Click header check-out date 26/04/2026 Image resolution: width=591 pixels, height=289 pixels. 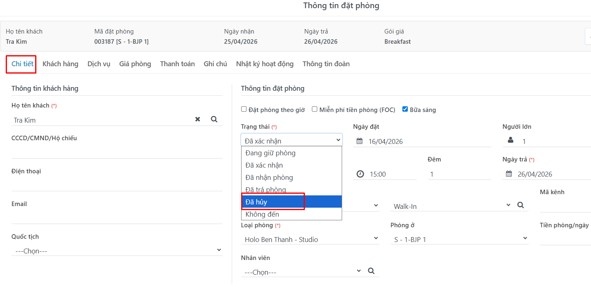[321, 42]
